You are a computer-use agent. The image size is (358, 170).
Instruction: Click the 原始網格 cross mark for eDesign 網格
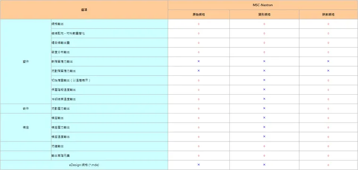[199, 164]
